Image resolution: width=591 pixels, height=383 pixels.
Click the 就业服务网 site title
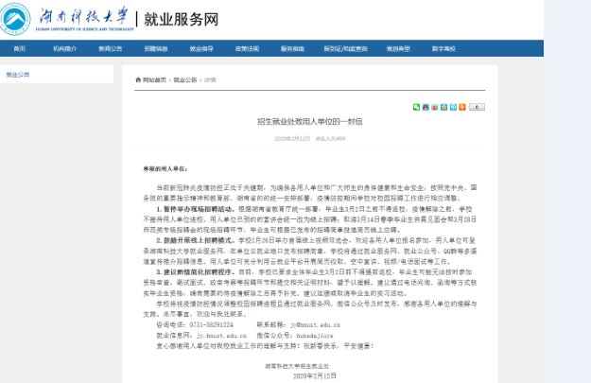(182, 18)
